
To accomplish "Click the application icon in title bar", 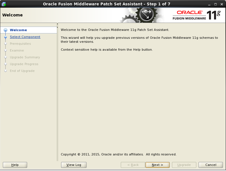I will pos(4,4).
